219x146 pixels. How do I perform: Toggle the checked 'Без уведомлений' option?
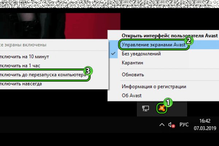(x=136, y=54)
